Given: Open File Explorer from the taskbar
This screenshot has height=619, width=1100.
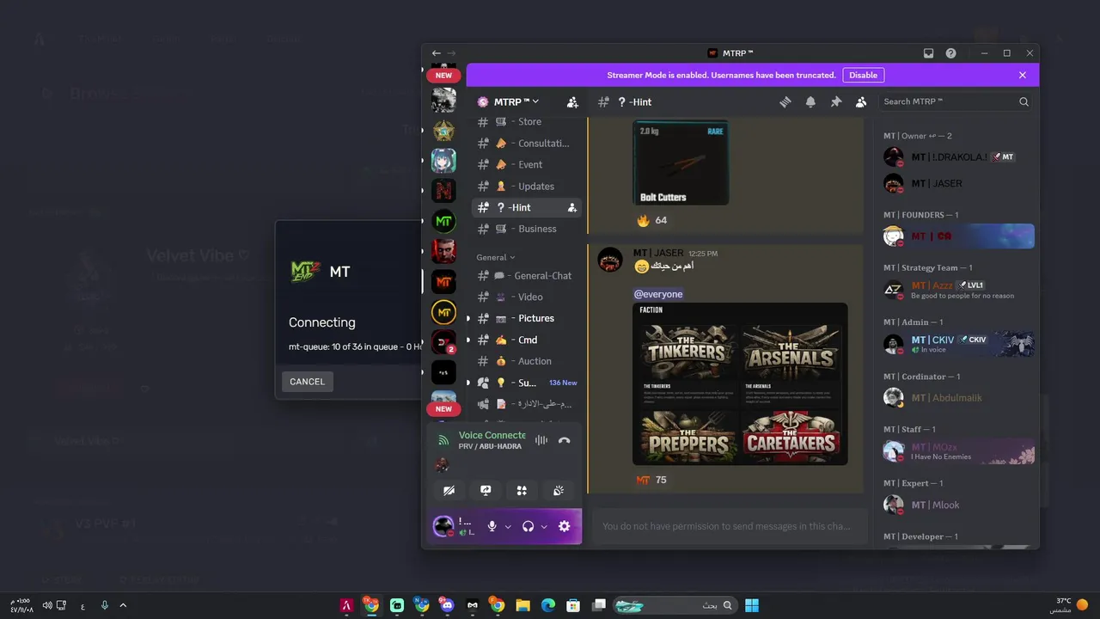Looking at the screenshot, I should click(x=522, y=605).
